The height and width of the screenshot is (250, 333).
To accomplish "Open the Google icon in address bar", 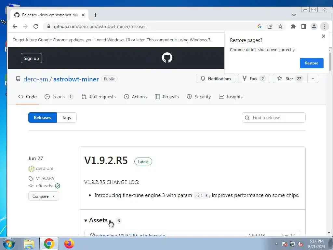I will [x=259, y=26].
